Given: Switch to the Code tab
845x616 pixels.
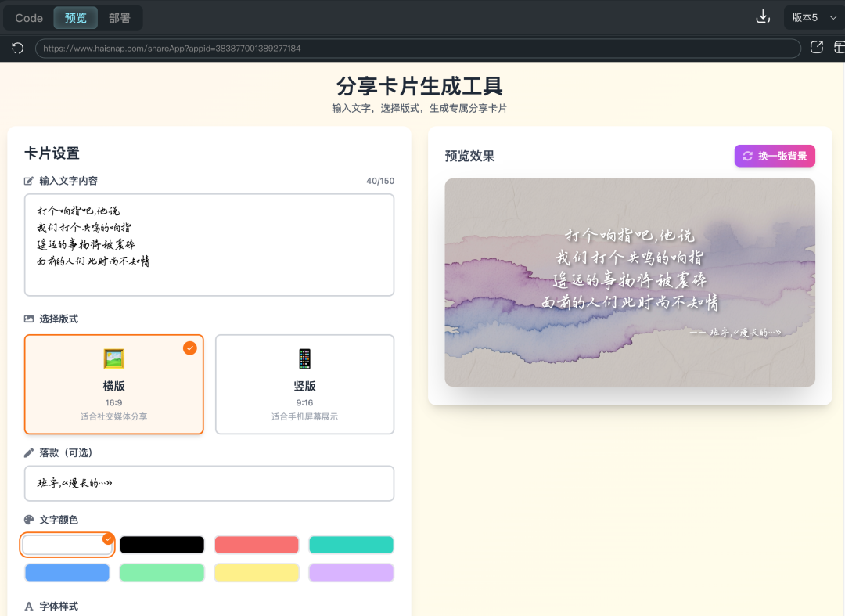Looking at the screenshot, I should pos(29,18).
